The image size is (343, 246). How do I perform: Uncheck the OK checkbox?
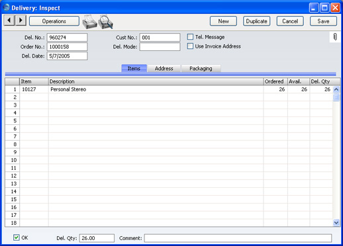click(17, 237)
